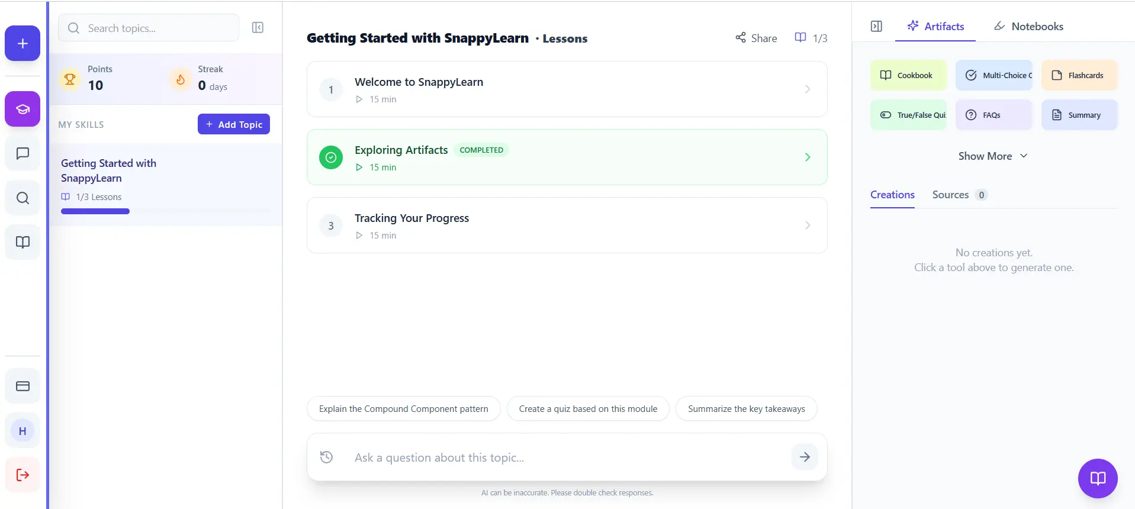Select Getting Started with SnappyLearn topic
1135x509 pixels.
pyautogui.click(x=165, y=184)
